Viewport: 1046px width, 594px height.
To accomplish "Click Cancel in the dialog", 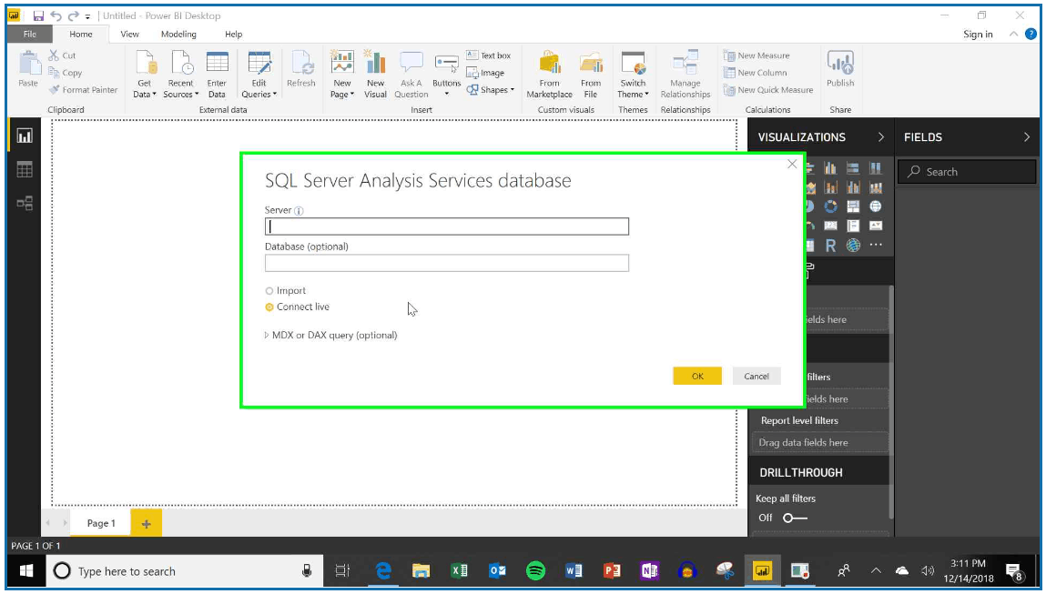I will [x=757, y=376].
